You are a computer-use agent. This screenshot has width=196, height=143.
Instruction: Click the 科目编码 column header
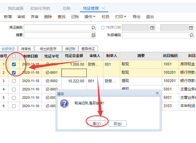pyautogui.click(x=170, y=56)
